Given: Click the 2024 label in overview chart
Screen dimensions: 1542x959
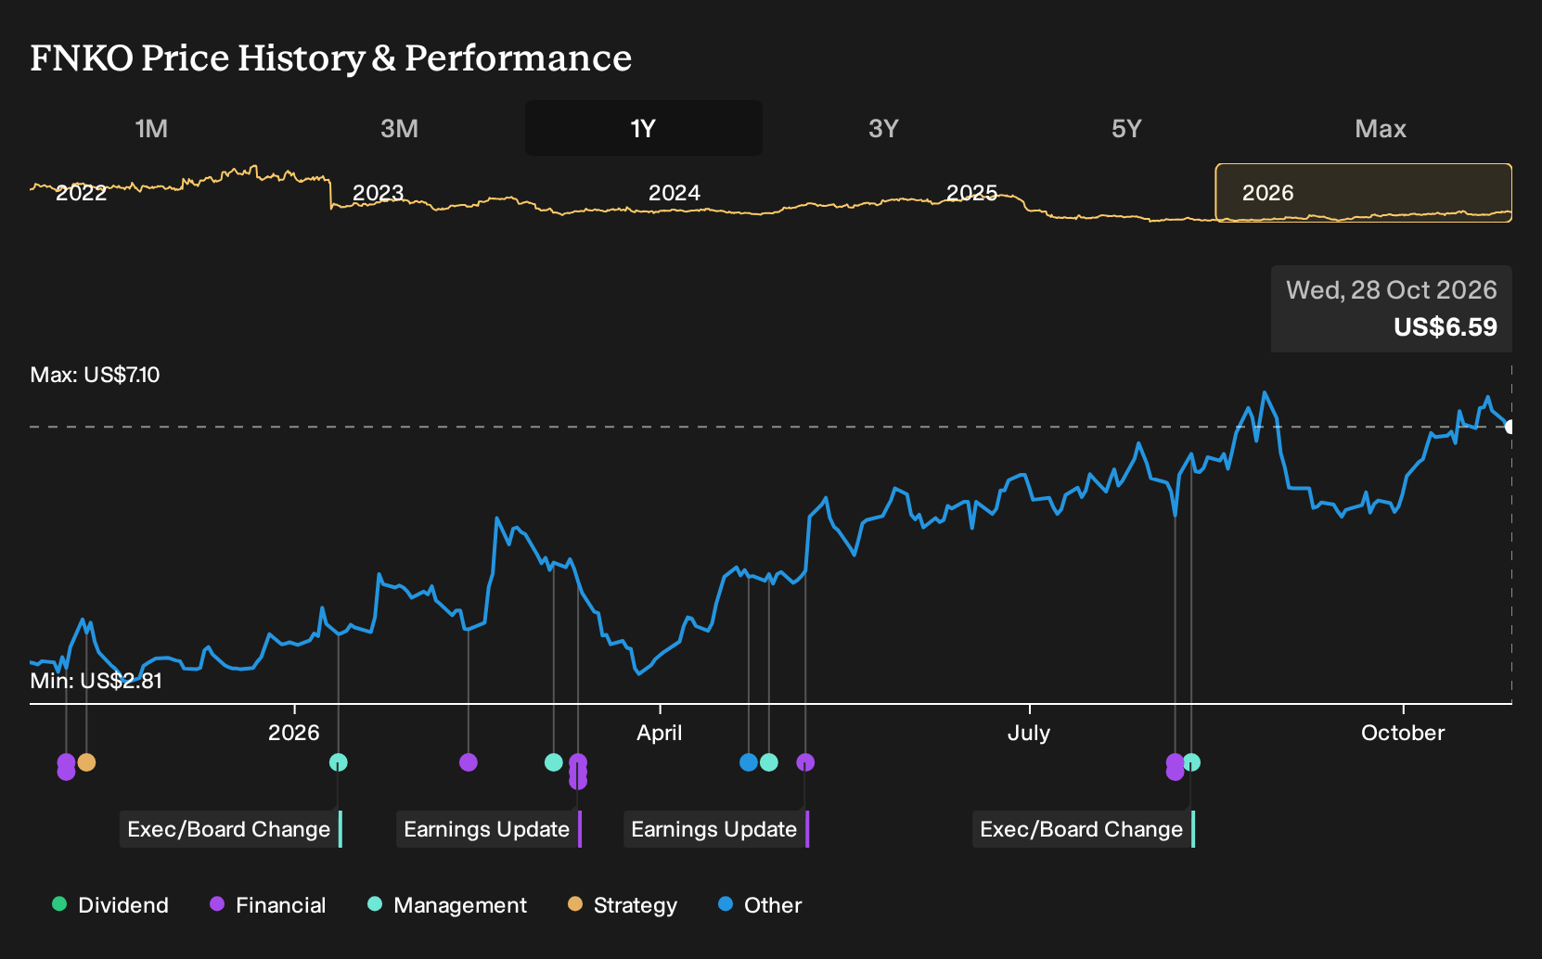Looking at the screenshot, I should [675, 193].
